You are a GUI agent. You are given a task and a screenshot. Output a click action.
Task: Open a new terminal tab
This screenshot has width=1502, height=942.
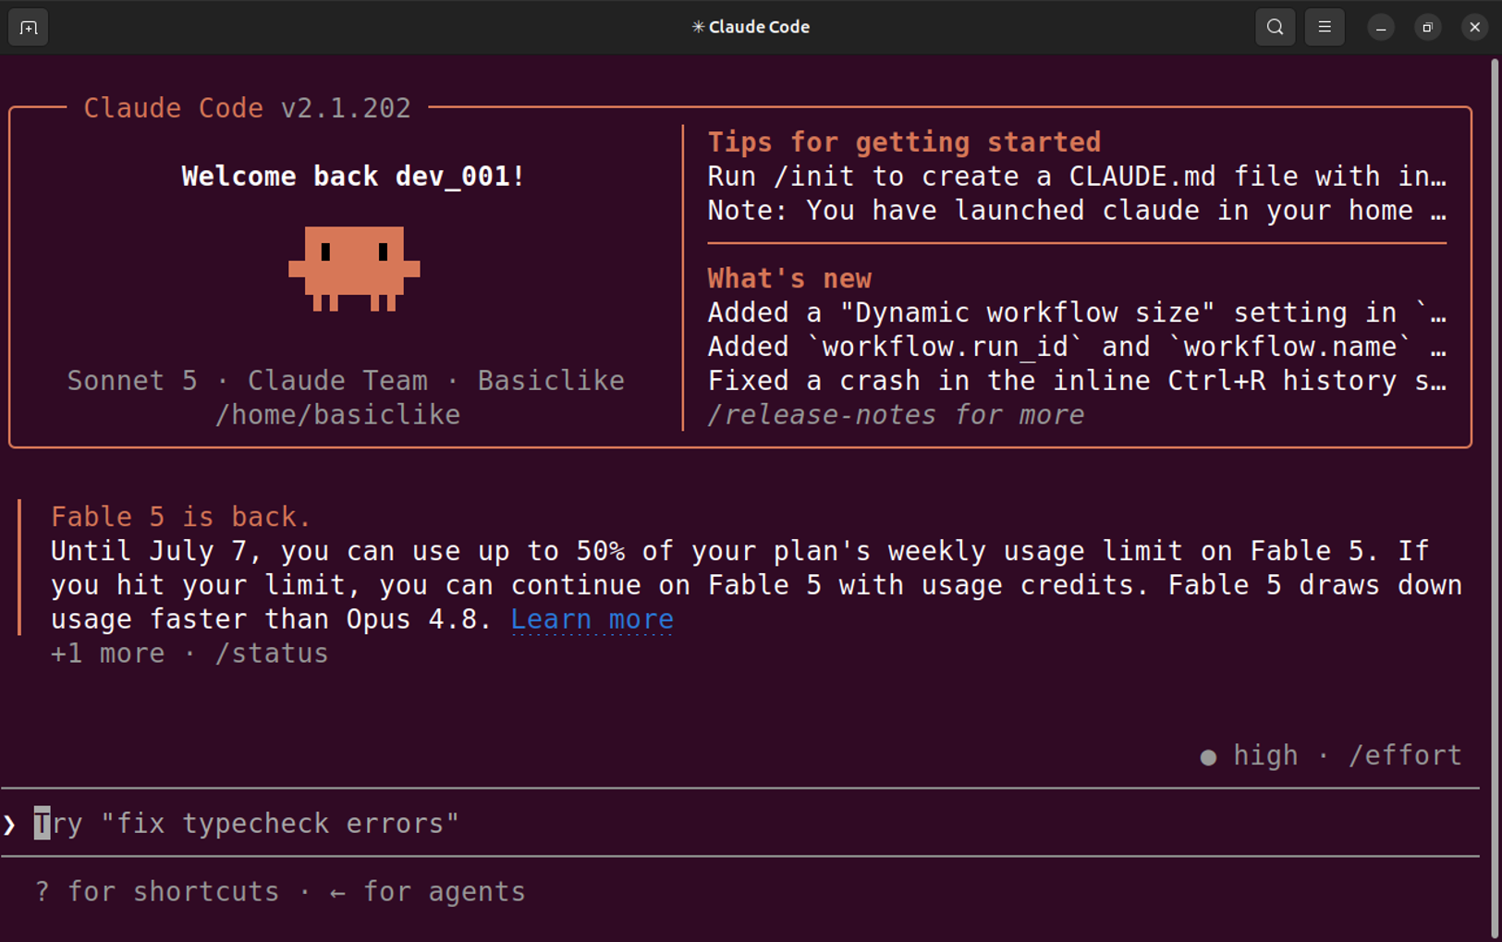click(29, 28)
